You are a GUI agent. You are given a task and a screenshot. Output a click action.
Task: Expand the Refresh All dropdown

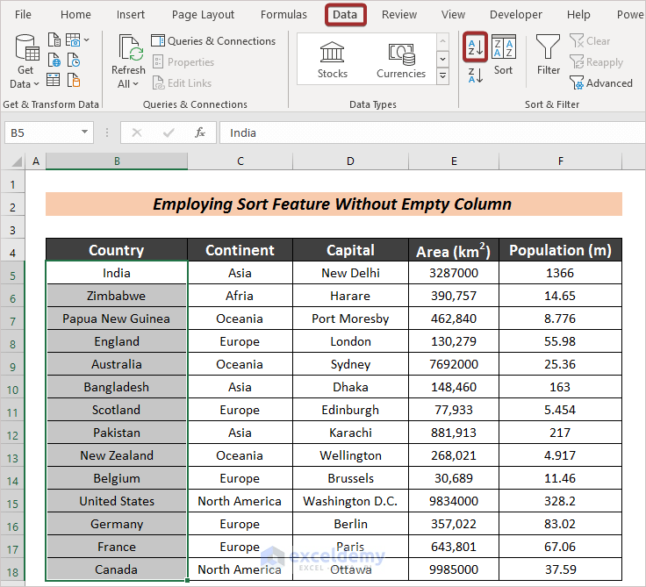click(128, 84)
